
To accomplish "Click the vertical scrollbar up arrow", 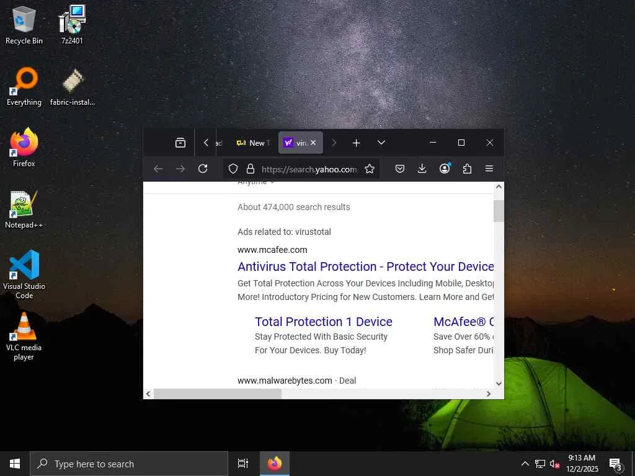I will point(499,187).
